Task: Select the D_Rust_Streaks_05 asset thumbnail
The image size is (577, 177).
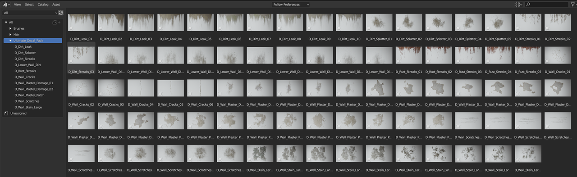Action: click(527, 55)
